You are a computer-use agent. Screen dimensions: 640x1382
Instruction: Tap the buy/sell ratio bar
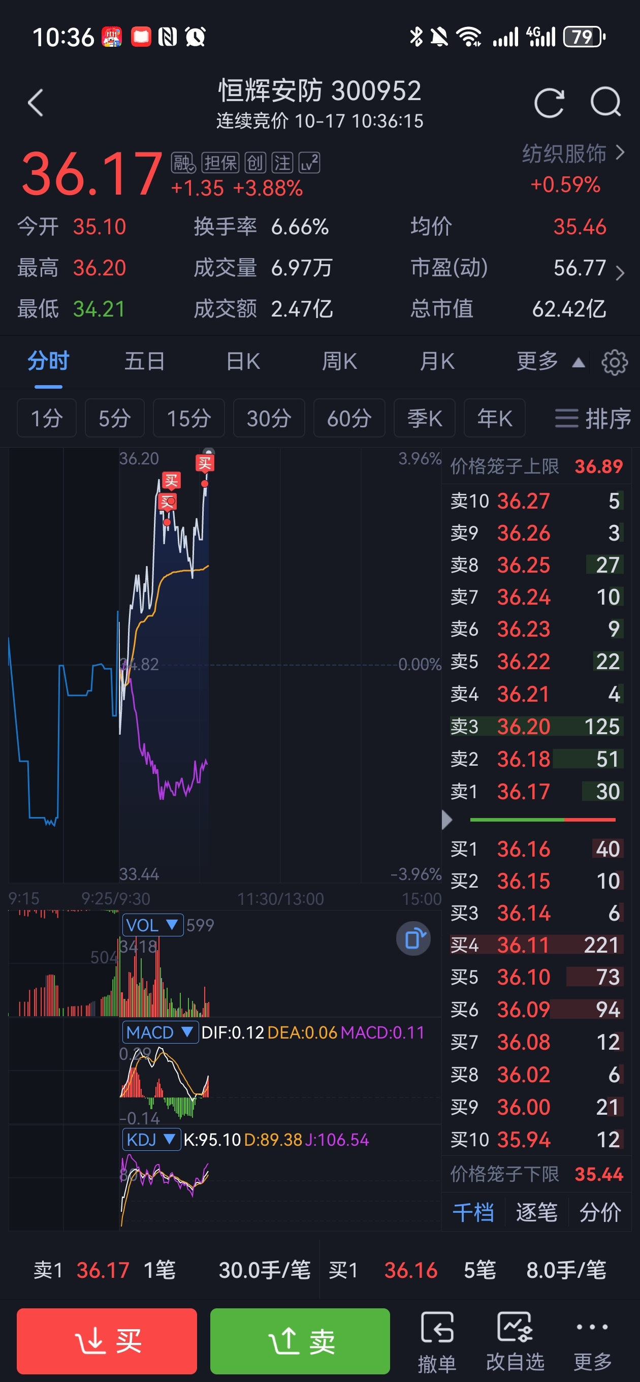click(542, 820)
